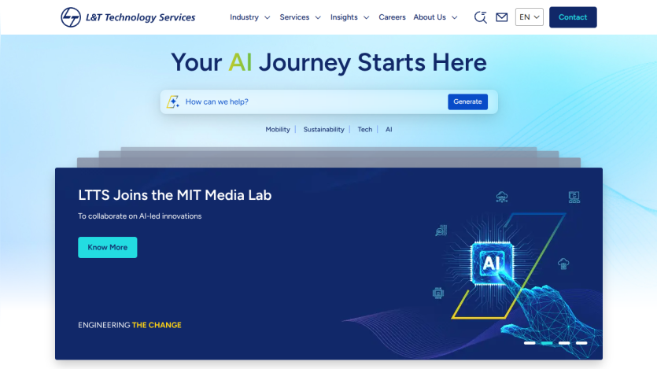The image size is (657, 369).
Task: Go to the Careers page
Action: point(392,17)
